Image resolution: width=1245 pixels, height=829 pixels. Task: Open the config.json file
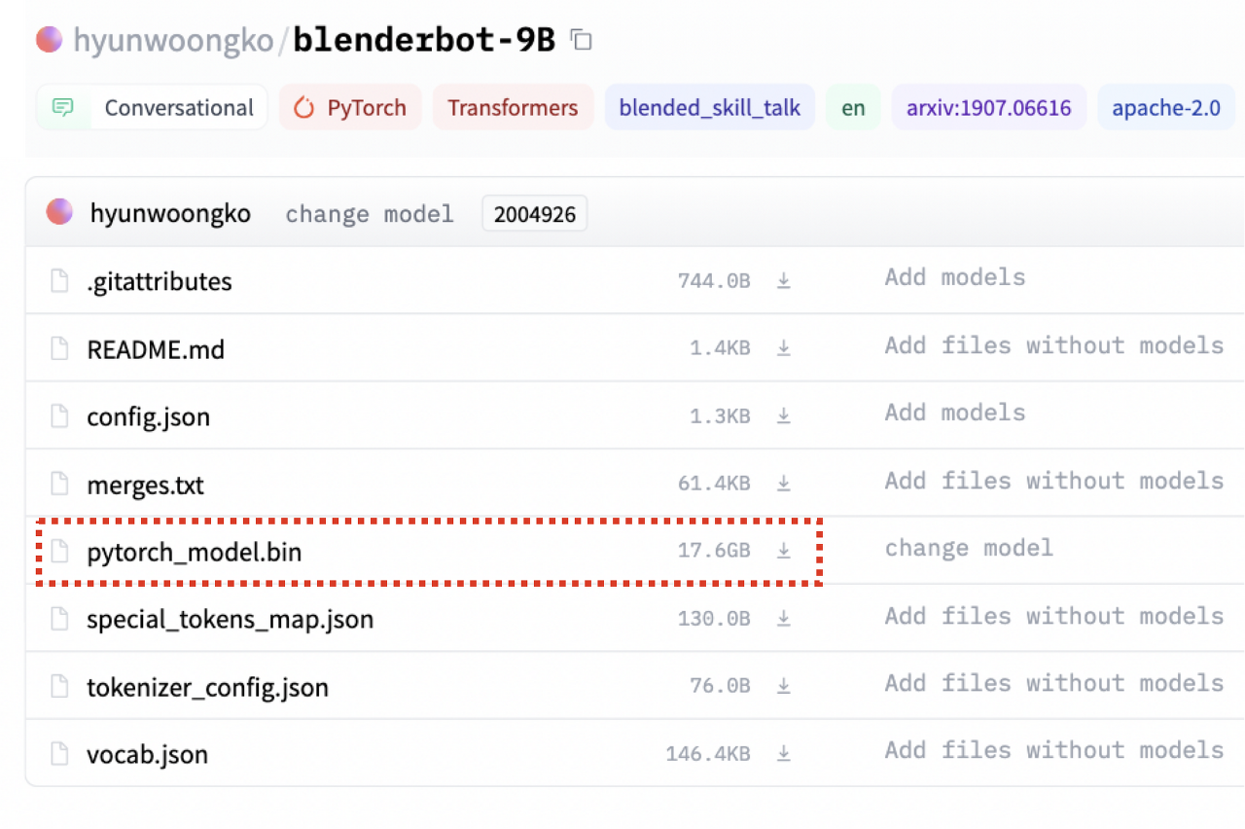click(x=148, y=417)
